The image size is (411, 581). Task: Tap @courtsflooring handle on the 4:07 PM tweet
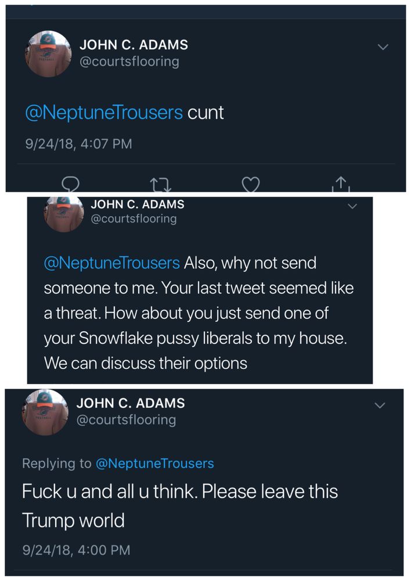click(x=129, y=61)
